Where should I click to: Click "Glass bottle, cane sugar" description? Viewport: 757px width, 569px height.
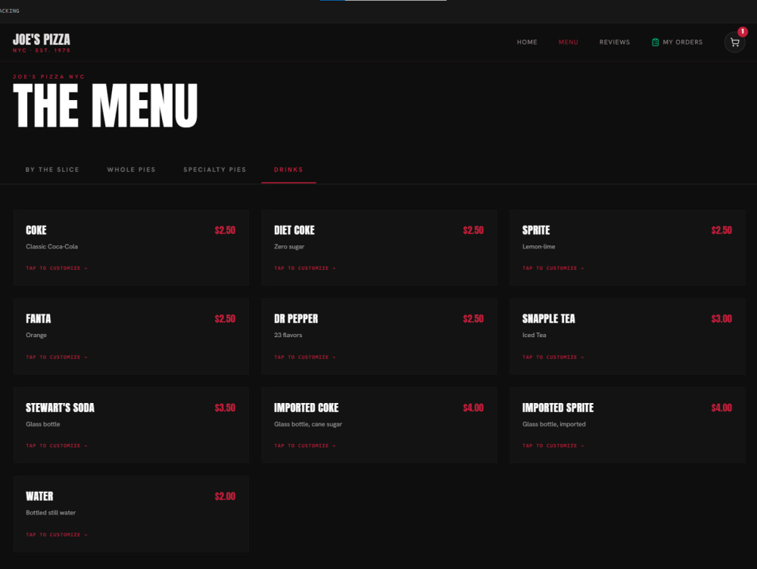pos(308,424)
